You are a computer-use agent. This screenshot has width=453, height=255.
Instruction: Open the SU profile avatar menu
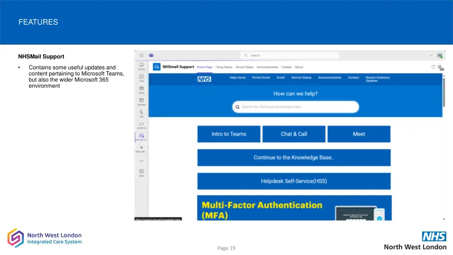(x=440, y=55)
